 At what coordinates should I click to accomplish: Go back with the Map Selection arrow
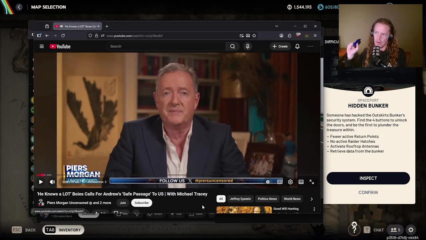(19, 7)
